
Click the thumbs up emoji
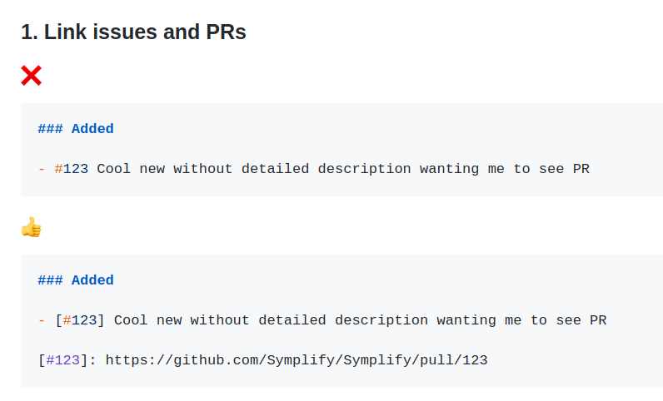tap(32, 227)
